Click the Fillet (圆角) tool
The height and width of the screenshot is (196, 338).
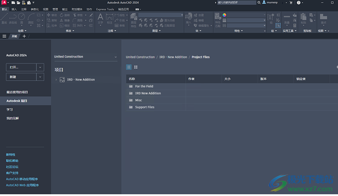[x=78, y=20]
